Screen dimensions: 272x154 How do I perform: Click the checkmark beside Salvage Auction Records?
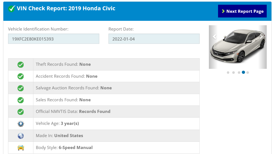(x=21, y=88)
